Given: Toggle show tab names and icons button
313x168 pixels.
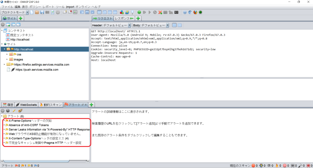Looking at the screenshot, I should (x=75, y=12).
